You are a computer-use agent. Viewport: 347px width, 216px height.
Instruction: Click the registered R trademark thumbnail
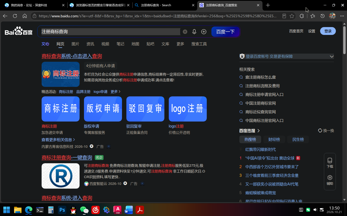(x=61, y=176)
